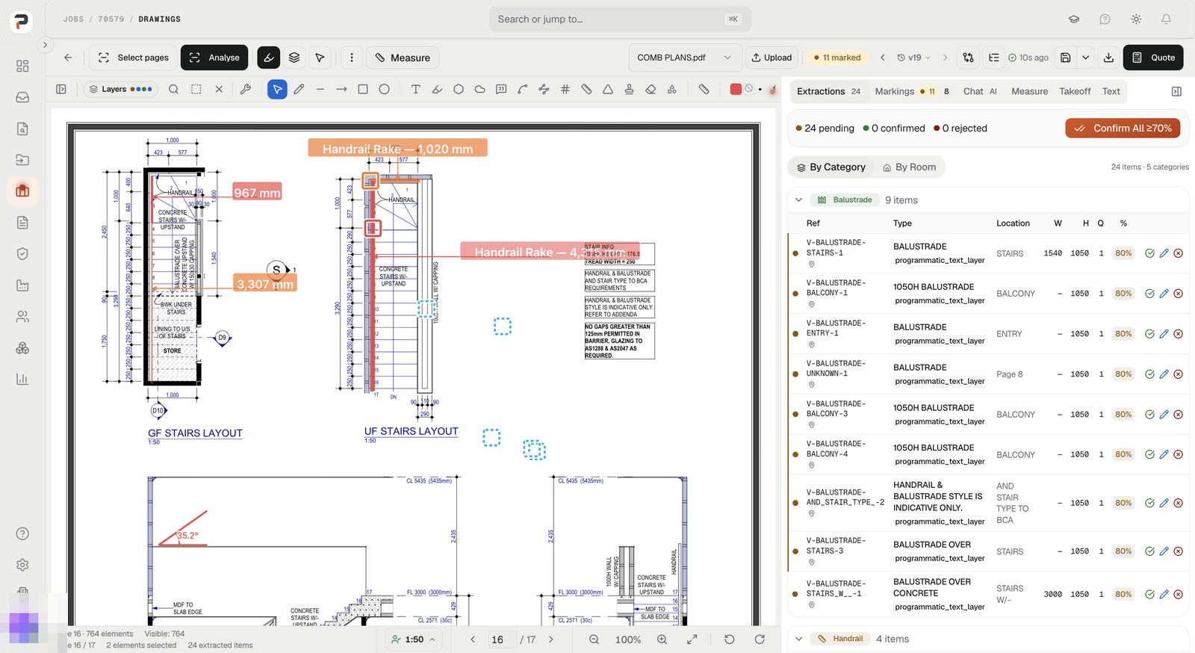This screenshot has width=1195, height=653.
Task: Click the Select pages button
Action: (133, 58)
